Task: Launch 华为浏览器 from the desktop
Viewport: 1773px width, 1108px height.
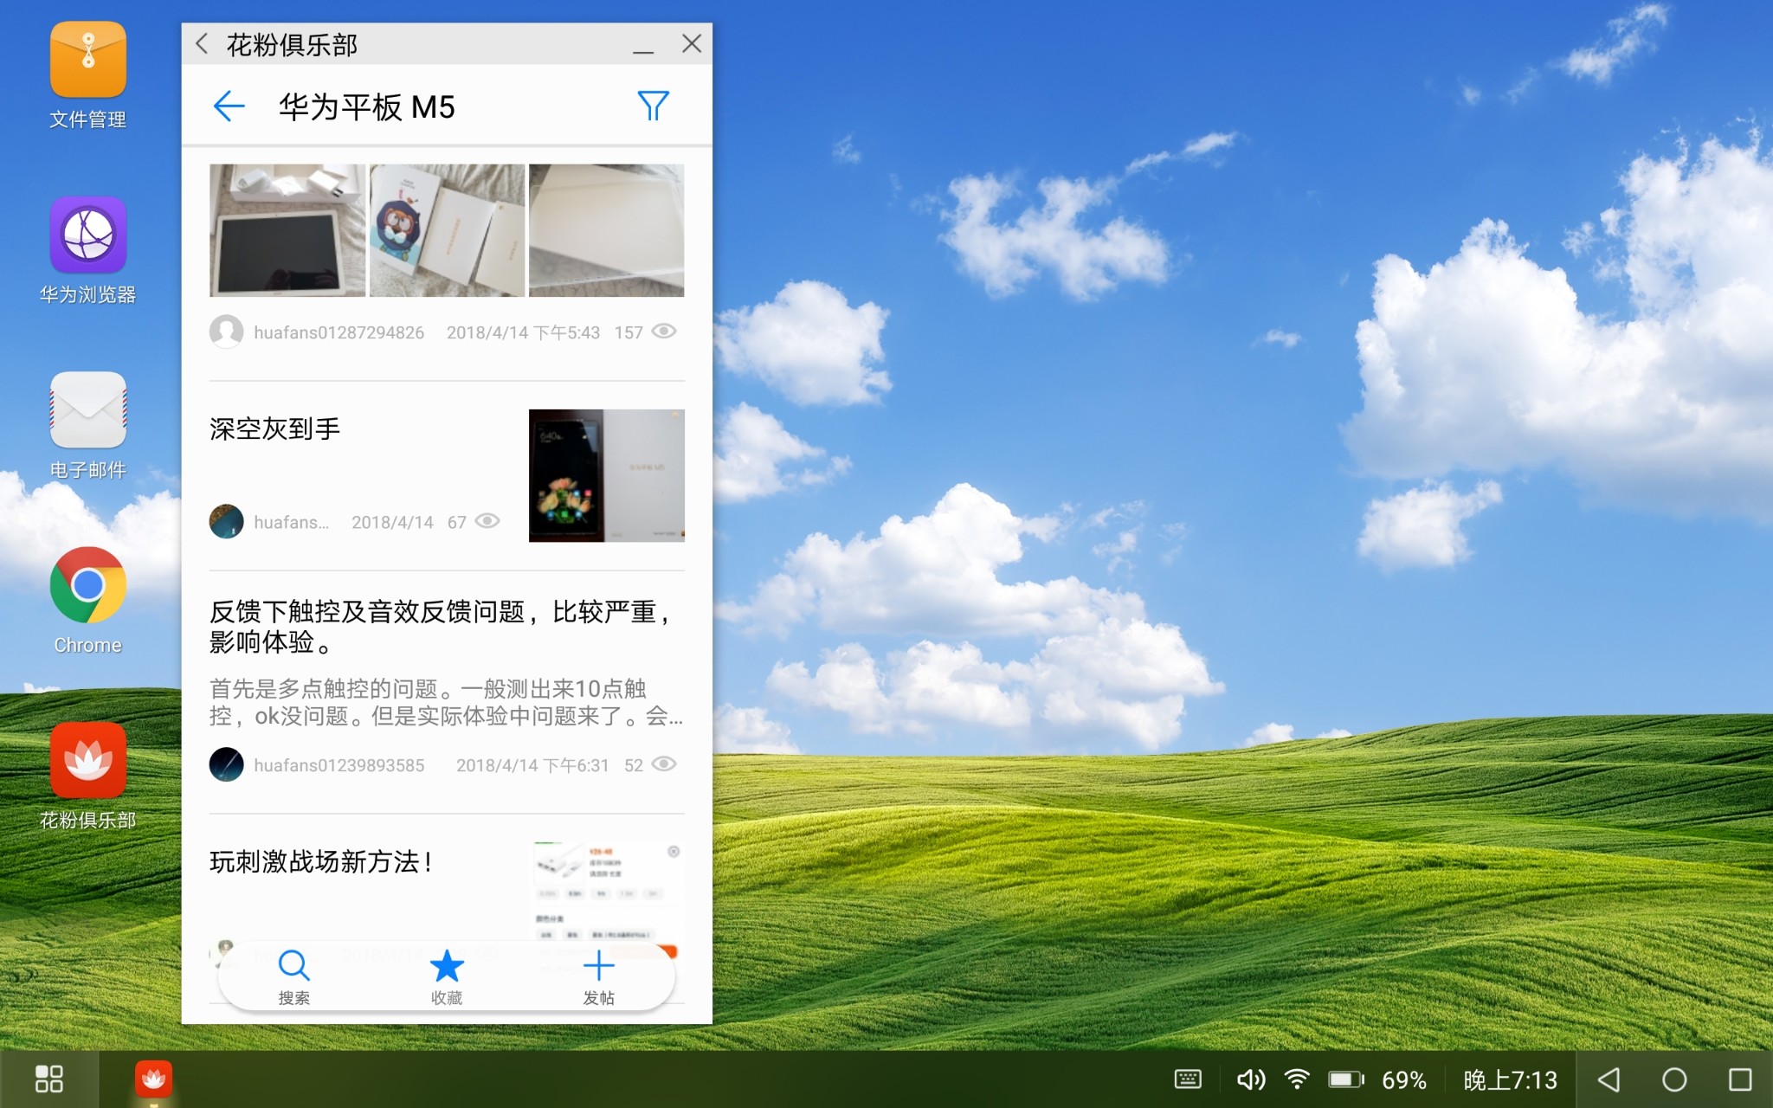Action: coord(87,250)
